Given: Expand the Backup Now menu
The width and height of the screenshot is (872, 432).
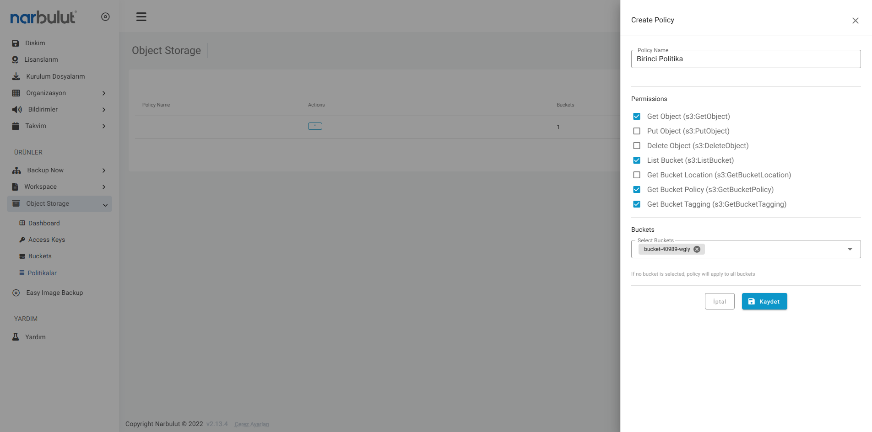Looking at the screenshot, I should coord(104,171).
